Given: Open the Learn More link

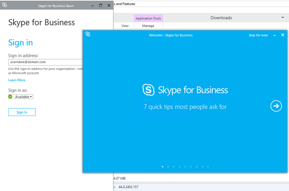Looking at the screenshot, I should point(17,80).
